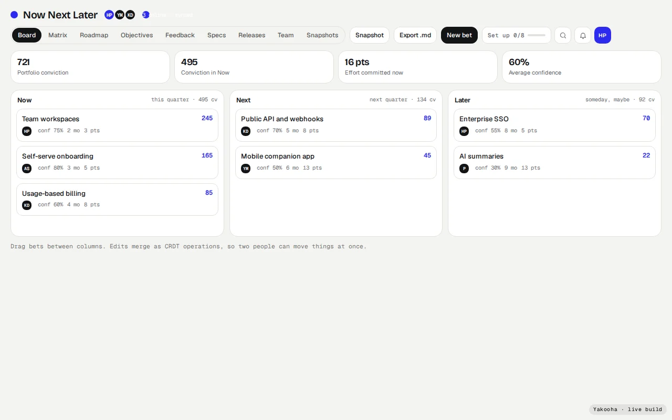Create a New bet

coord(459,35)
